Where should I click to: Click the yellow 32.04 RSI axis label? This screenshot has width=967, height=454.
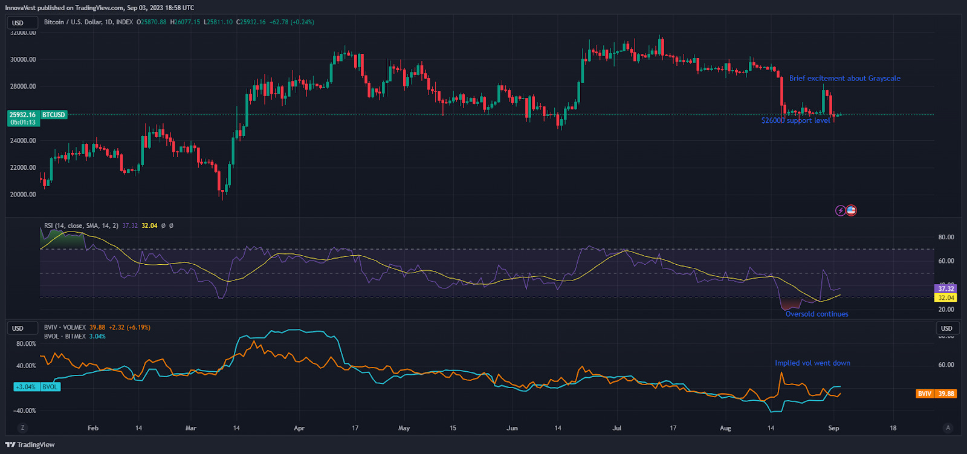coord(946,297)
